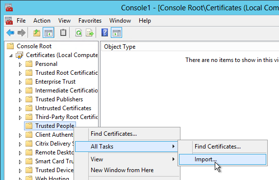Click the clipboard Paste toolbar icon
The height and width of the screenshot is (180, 279).
pos(63,32)
